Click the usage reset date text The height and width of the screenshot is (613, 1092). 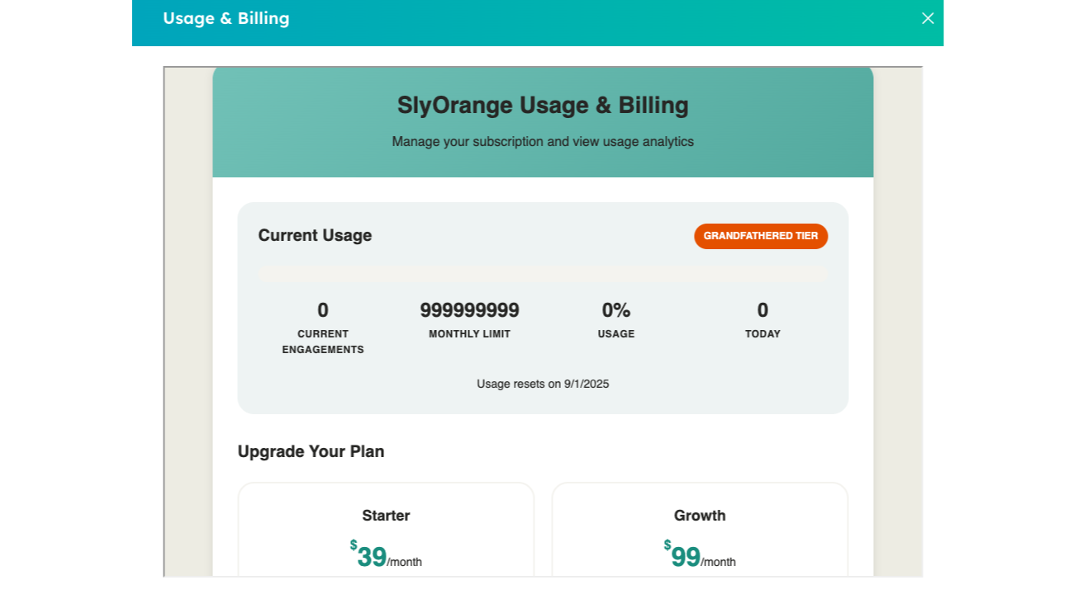pyautogui.click(x=543, y=384)
